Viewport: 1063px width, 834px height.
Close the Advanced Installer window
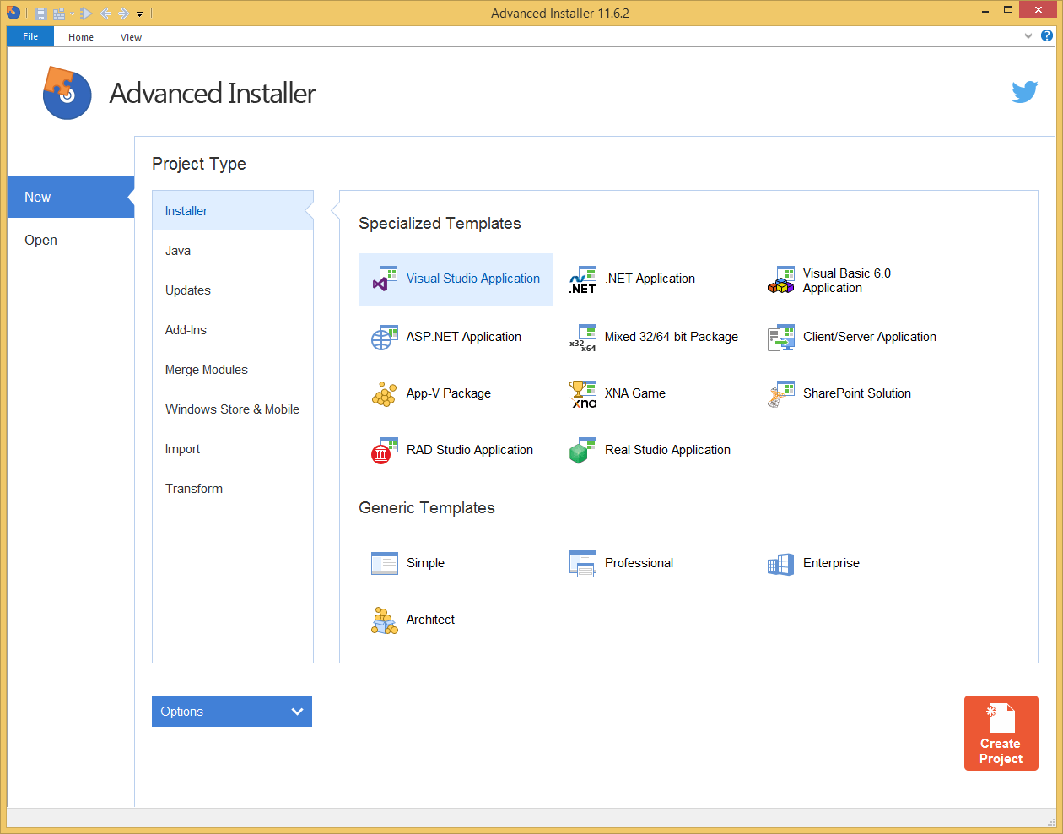coord(1038,10)
